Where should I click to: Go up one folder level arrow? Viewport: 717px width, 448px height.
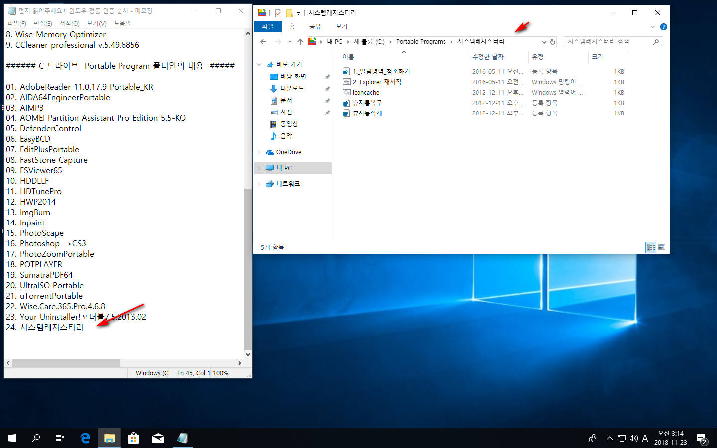point(300,42)
